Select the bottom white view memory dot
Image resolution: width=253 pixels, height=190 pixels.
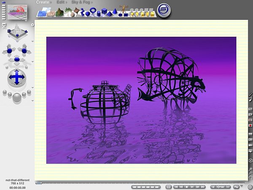[4, 19]
